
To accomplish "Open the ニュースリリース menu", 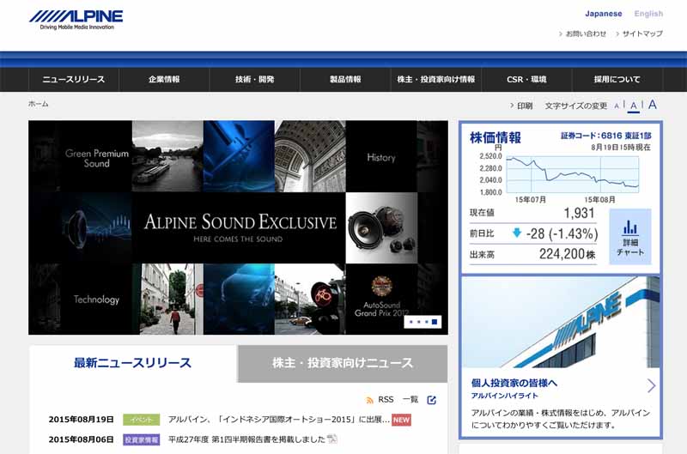I will [x=74, y=79].
